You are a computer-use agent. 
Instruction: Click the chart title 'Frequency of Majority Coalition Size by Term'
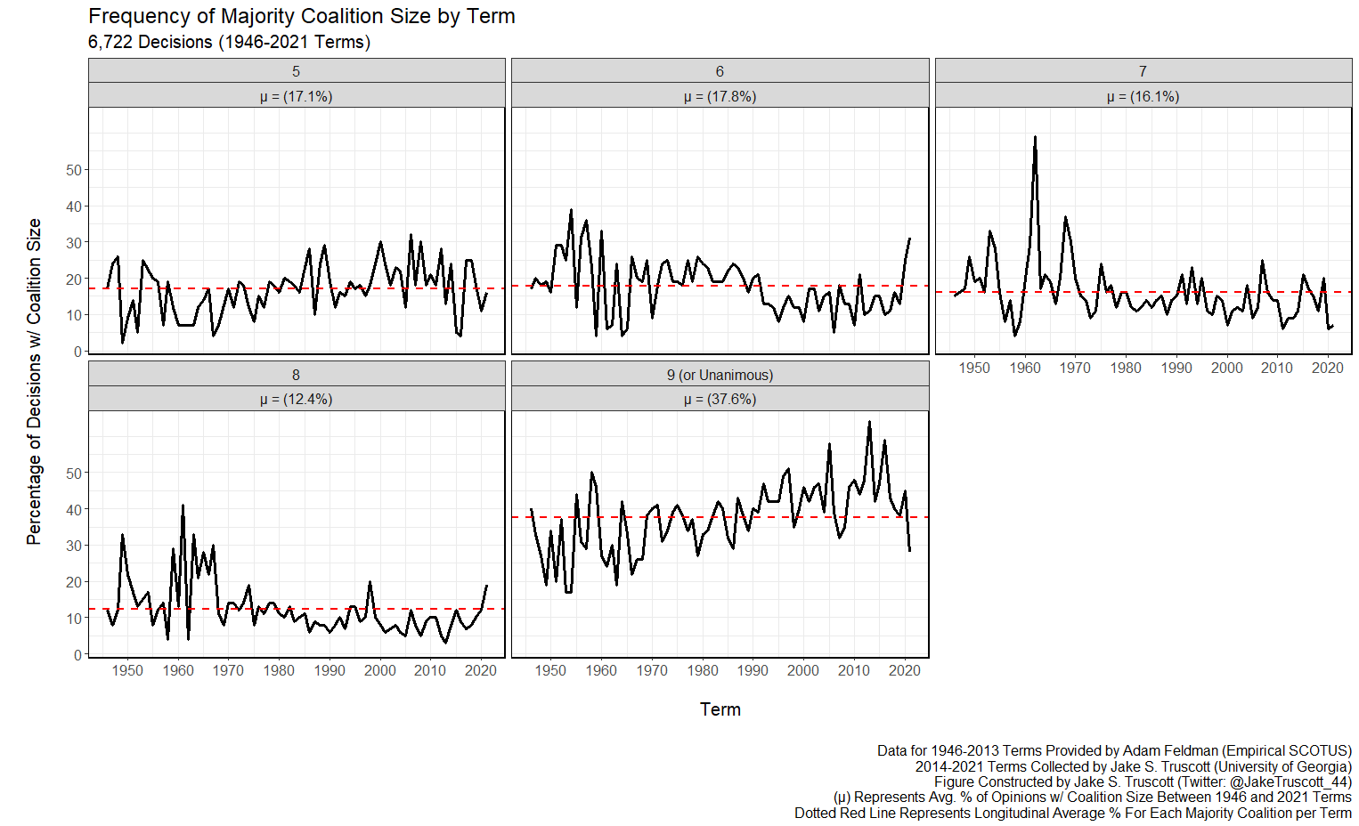(301, 16)
